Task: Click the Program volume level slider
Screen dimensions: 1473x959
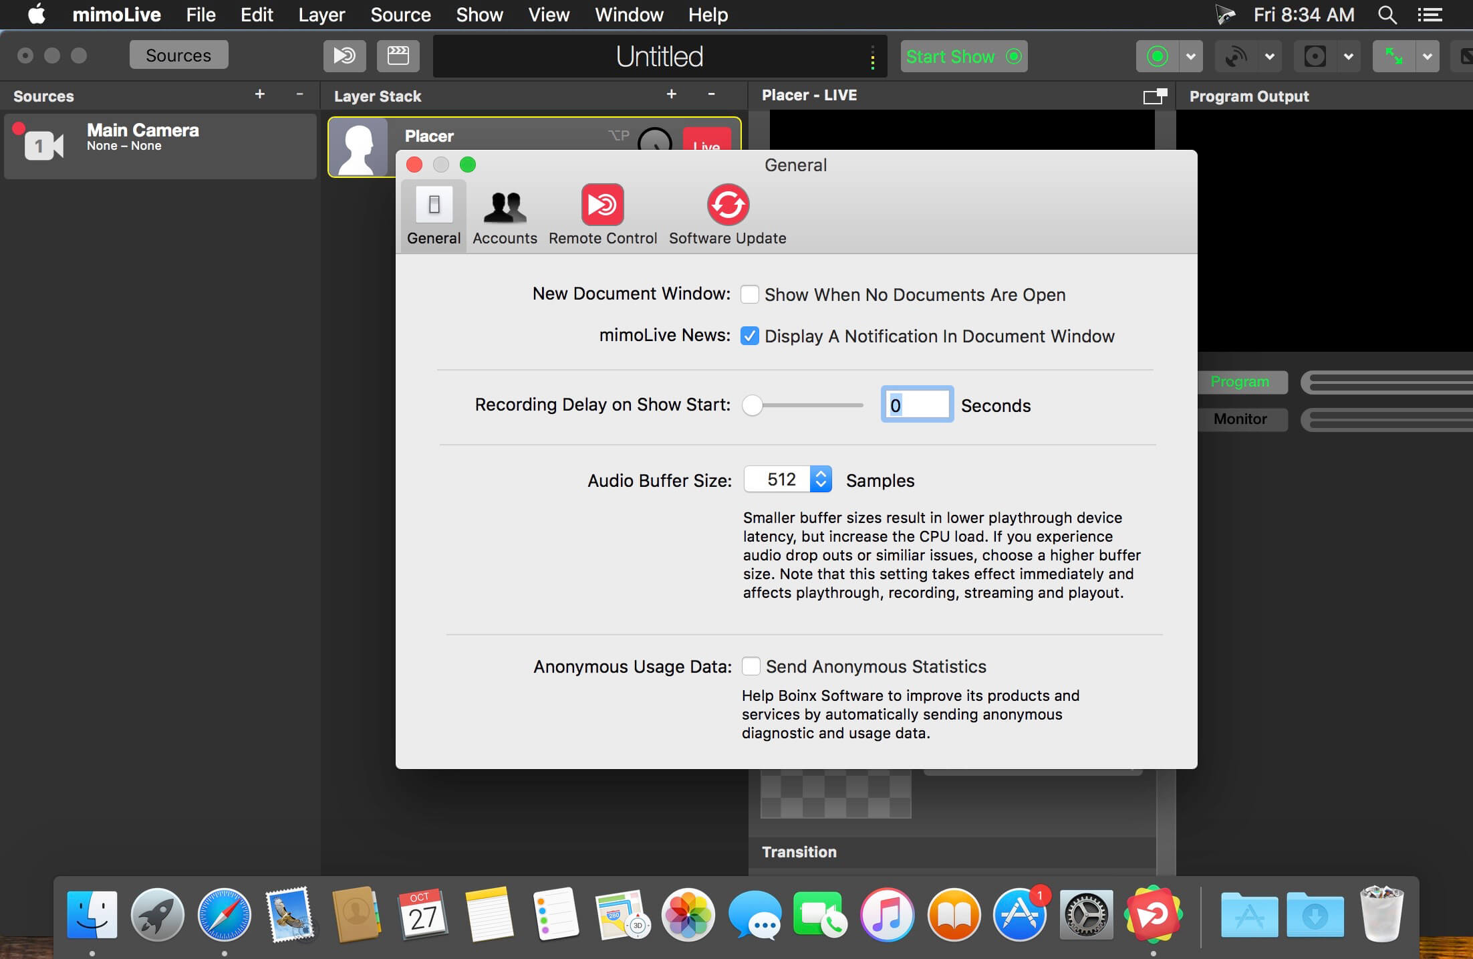Action: [x=1387, y=383]
